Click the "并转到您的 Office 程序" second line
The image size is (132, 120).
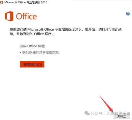34,34
